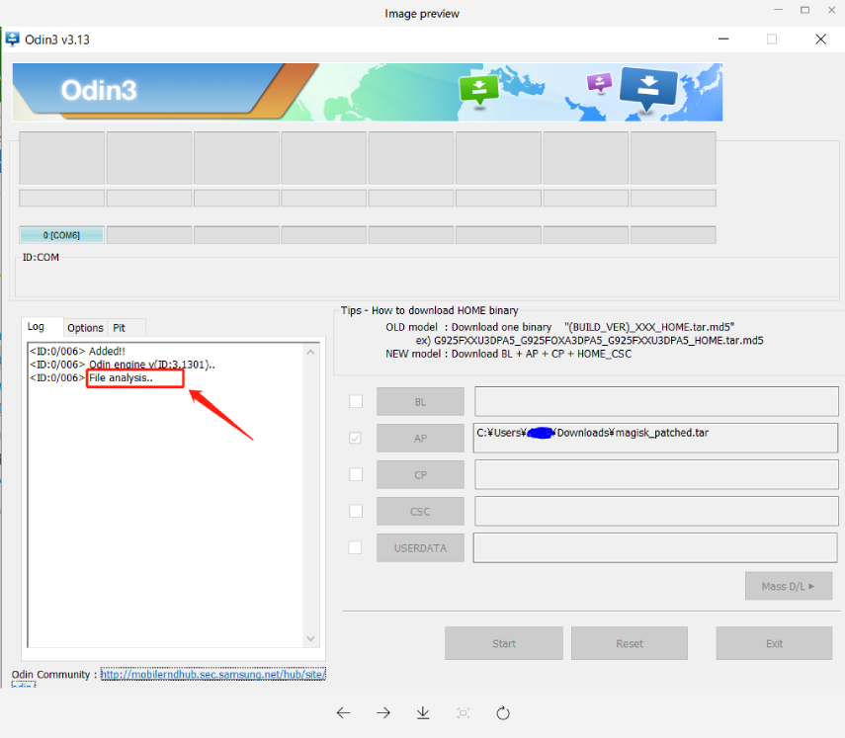Rotate the previewed image
The image size is (845, 738).
pos(503,713)
